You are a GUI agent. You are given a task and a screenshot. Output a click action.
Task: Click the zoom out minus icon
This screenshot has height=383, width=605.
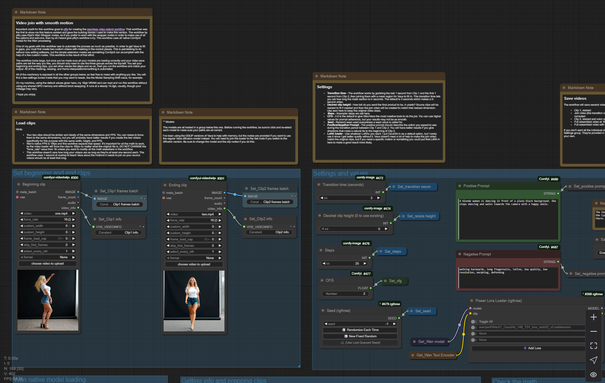point(593,331)
